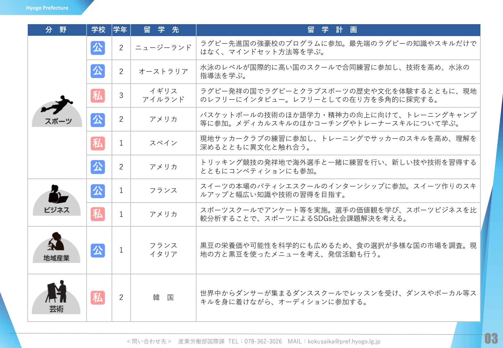Click the plan text starting ラグビー先進国の強豪校
The width and height of the screenshot is (503, 348).
tap(338, 48)
